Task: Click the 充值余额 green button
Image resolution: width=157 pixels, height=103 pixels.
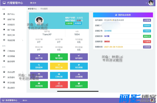Action: point(69,23)
